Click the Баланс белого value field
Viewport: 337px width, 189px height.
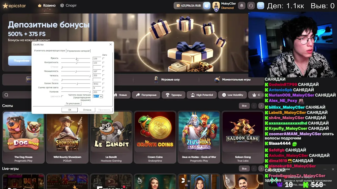97,84
